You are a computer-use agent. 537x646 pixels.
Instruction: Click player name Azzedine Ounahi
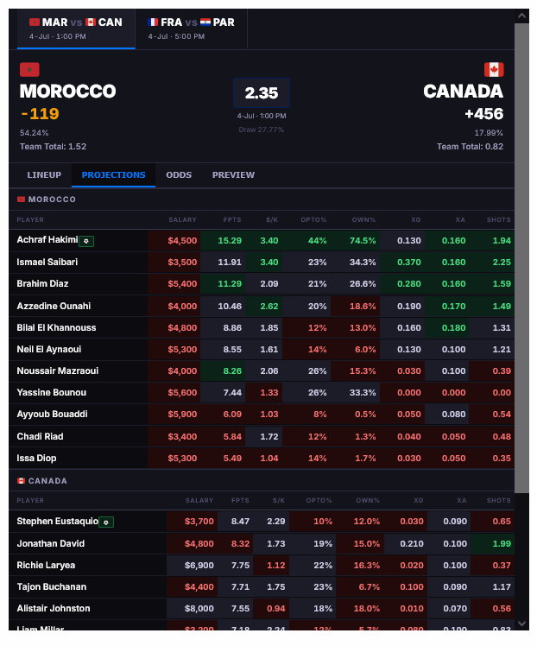tap(54, 306)
